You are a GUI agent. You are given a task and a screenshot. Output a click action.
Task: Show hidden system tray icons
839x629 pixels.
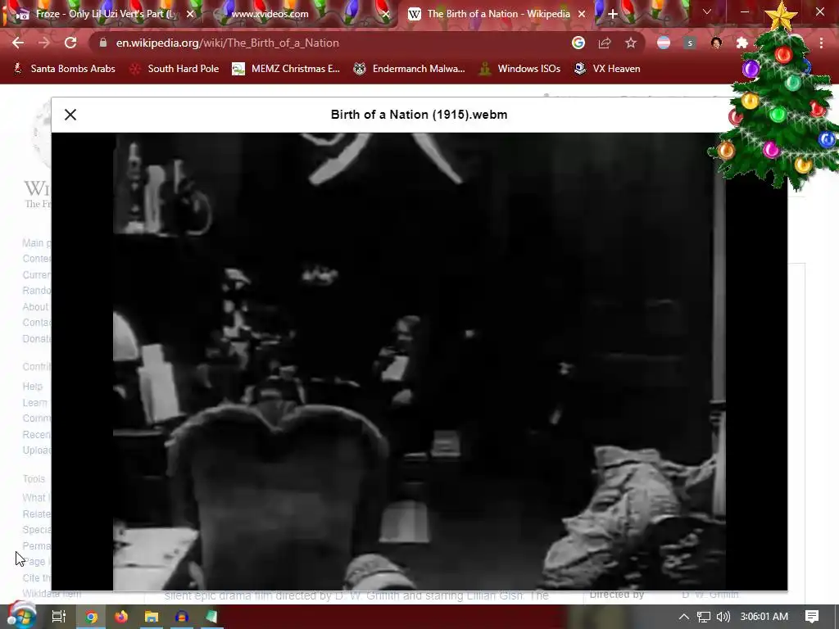(x=684, y=617)
